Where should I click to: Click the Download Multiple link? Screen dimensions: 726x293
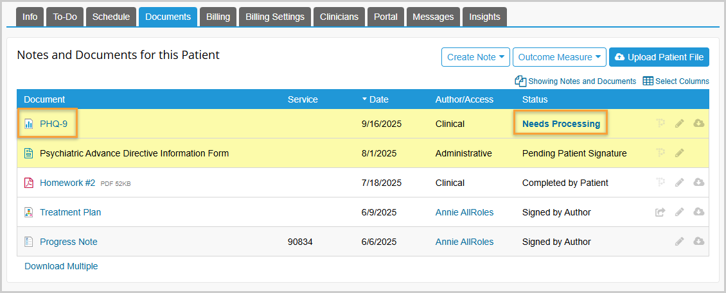61,266
